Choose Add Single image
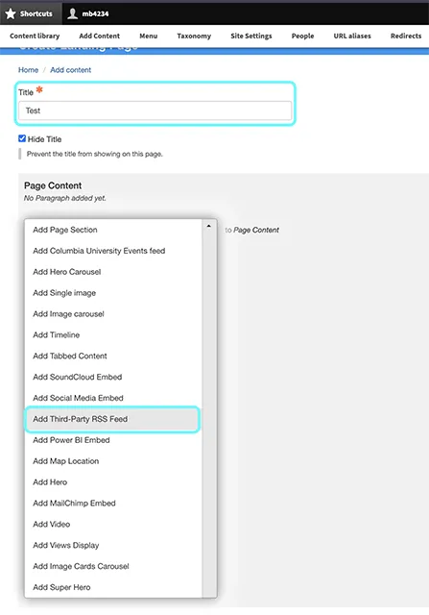429x615 pixels. point(113,293)
